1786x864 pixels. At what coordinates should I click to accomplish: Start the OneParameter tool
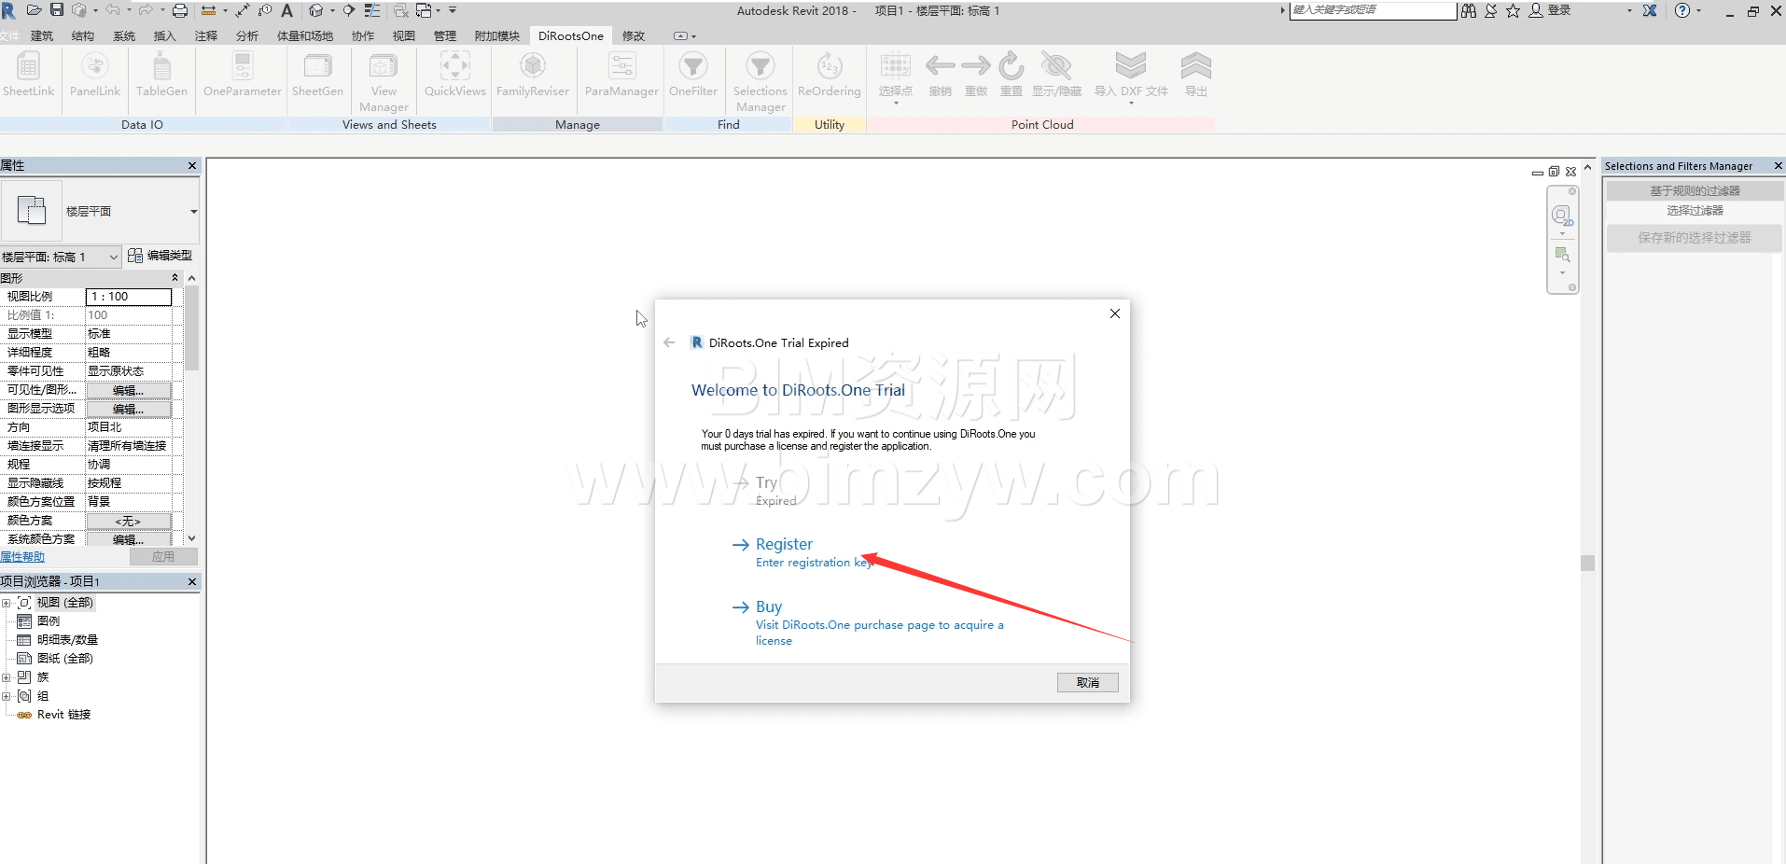(x=242, y=75)
